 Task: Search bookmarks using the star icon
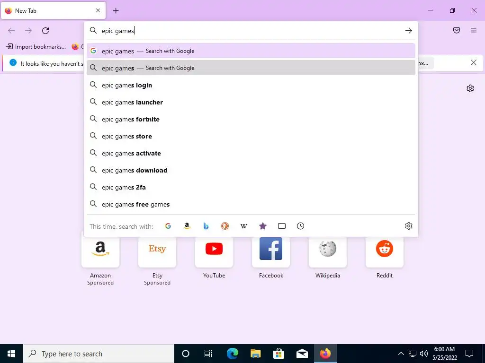tap(262, 226)
